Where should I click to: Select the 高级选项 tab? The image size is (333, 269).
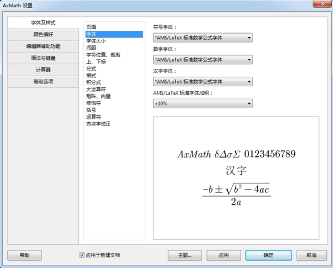click(43, 82)
